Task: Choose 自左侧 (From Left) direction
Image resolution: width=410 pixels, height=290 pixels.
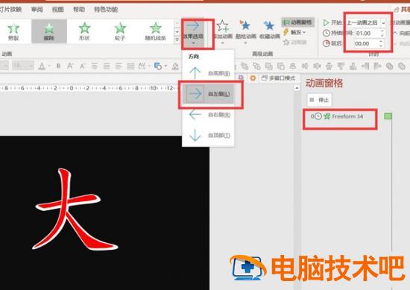Action: click(209, 94)
